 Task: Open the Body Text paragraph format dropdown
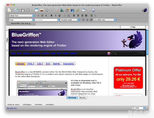tap(22, 16)
